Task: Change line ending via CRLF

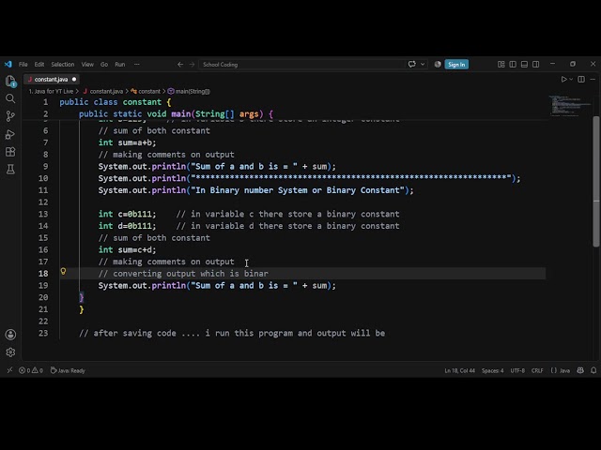Action: click(x=537, y=370)
